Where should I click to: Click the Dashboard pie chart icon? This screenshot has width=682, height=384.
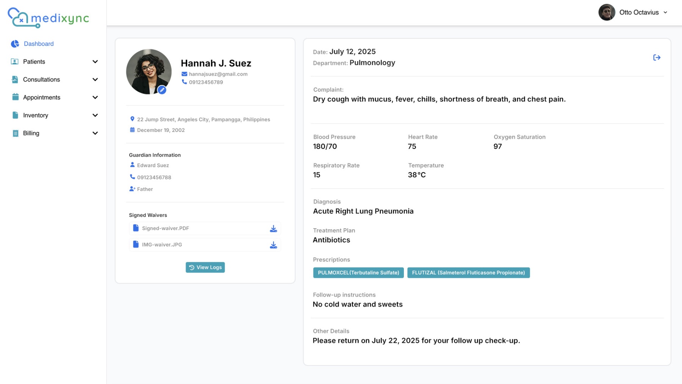(15, 44)
